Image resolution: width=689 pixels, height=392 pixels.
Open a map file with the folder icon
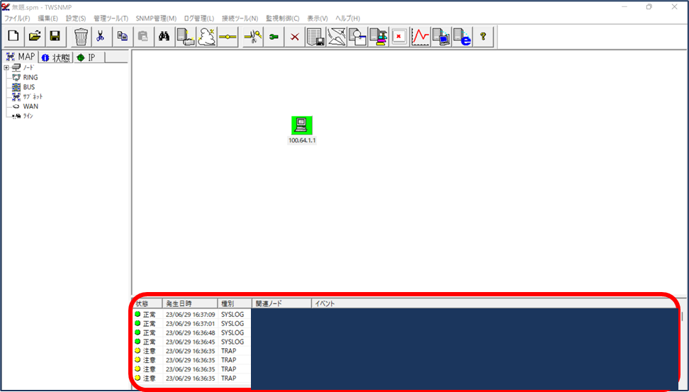pyautogui.click(x=34, y=36)
